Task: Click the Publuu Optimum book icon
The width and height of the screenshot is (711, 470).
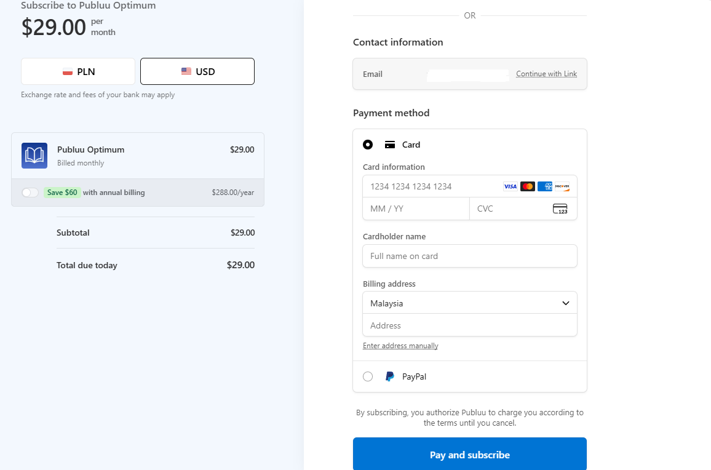Action: click(x=34, y=156)
